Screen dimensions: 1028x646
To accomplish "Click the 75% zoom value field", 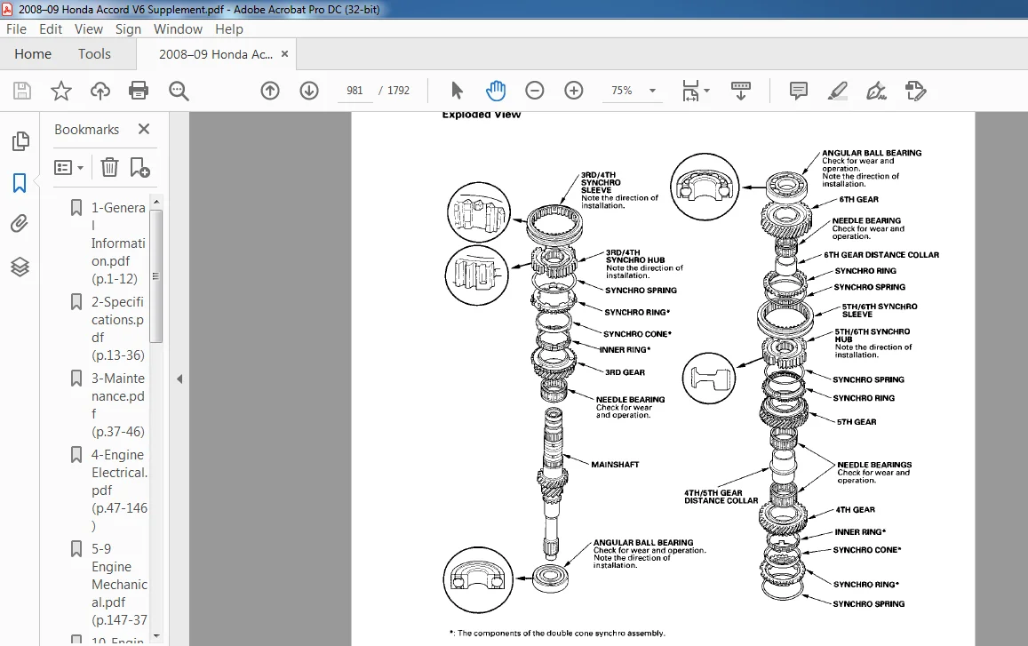I will (x=622, y=91).
